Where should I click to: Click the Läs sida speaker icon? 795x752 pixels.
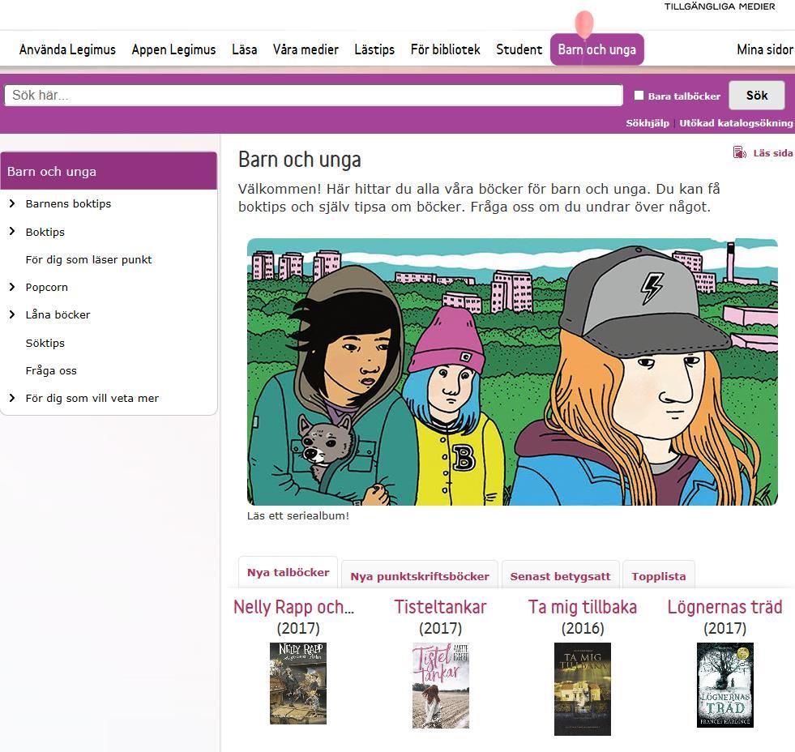[739, 152]
